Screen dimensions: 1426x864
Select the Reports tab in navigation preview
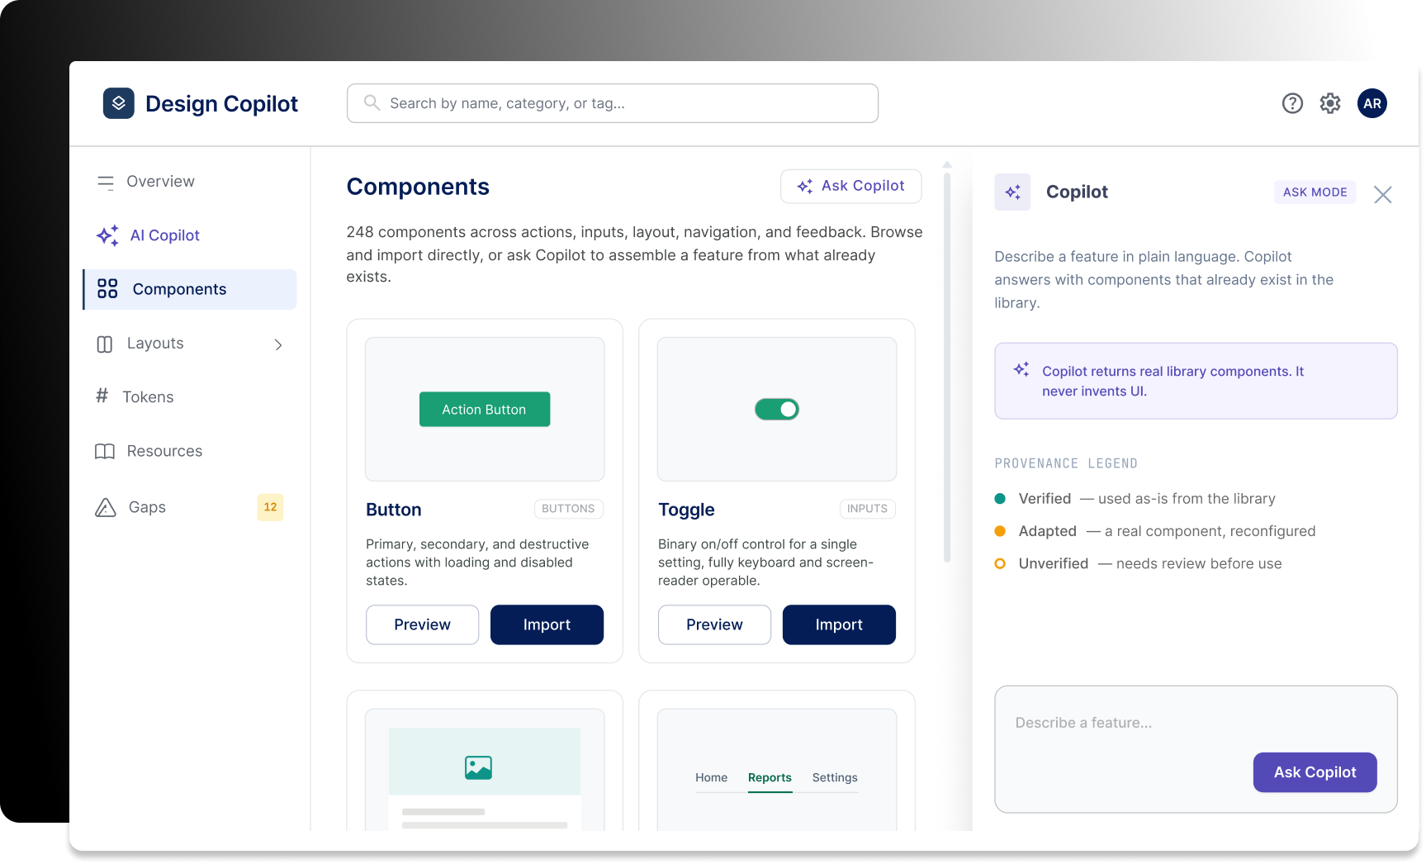tap(770, 778)
